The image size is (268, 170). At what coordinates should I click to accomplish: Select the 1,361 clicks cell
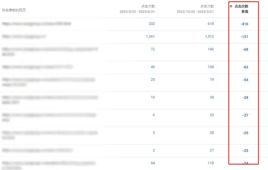(150, 37)
